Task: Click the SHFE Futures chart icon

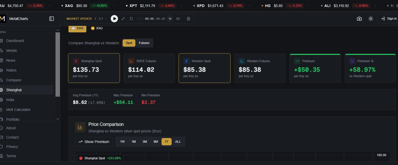Action: [131, 61]
